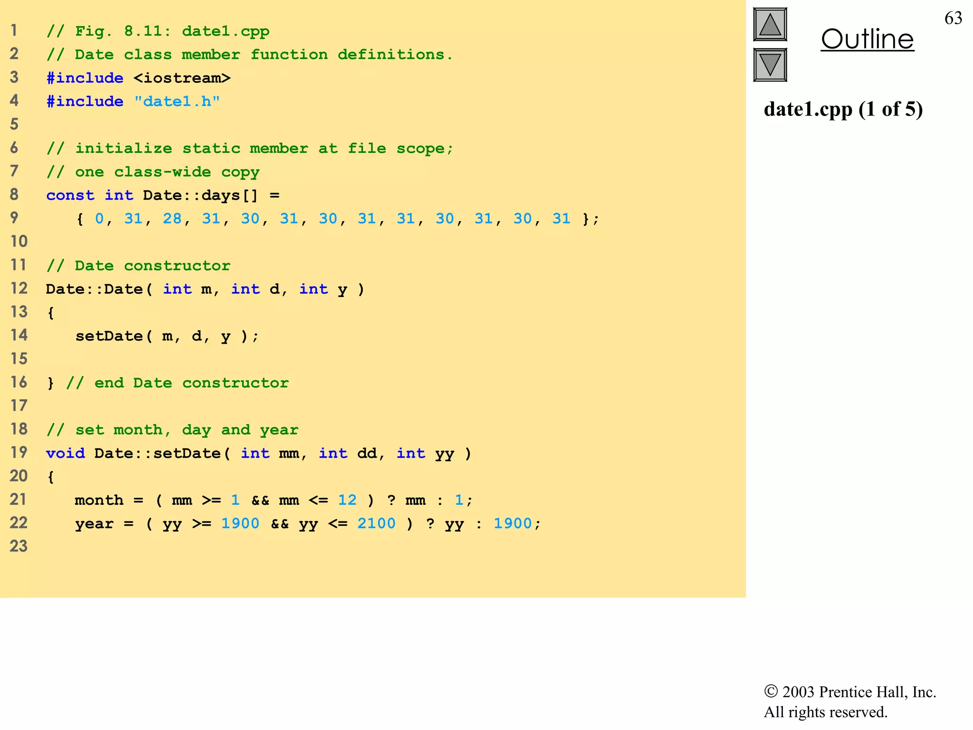Click line number 23

click(x=19, y=546)
